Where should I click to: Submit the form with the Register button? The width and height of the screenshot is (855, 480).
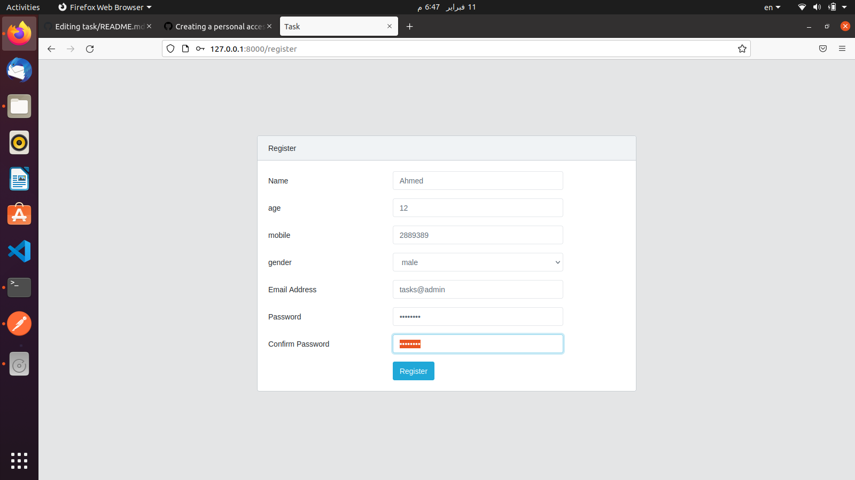pyautogui.click(x=414, y=371)
